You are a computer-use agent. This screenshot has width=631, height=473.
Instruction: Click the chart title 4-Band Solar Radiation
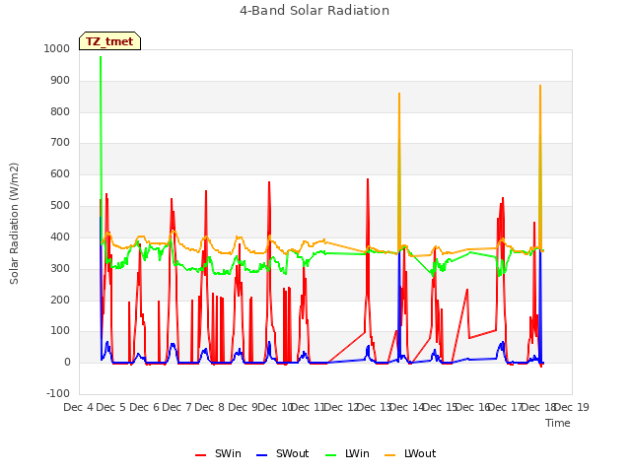click(315, 11)
